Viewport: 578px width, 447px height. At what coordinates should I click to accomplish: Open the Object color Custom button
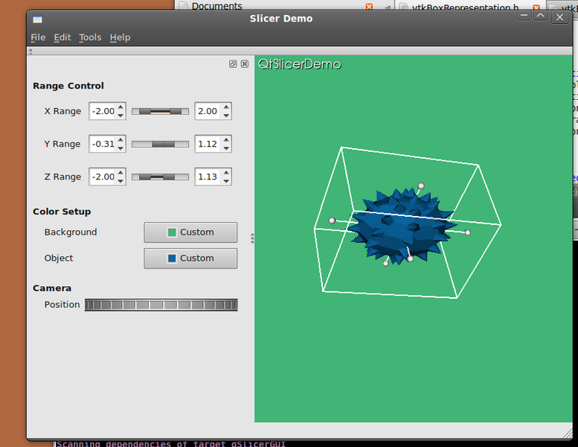point(190,259)
